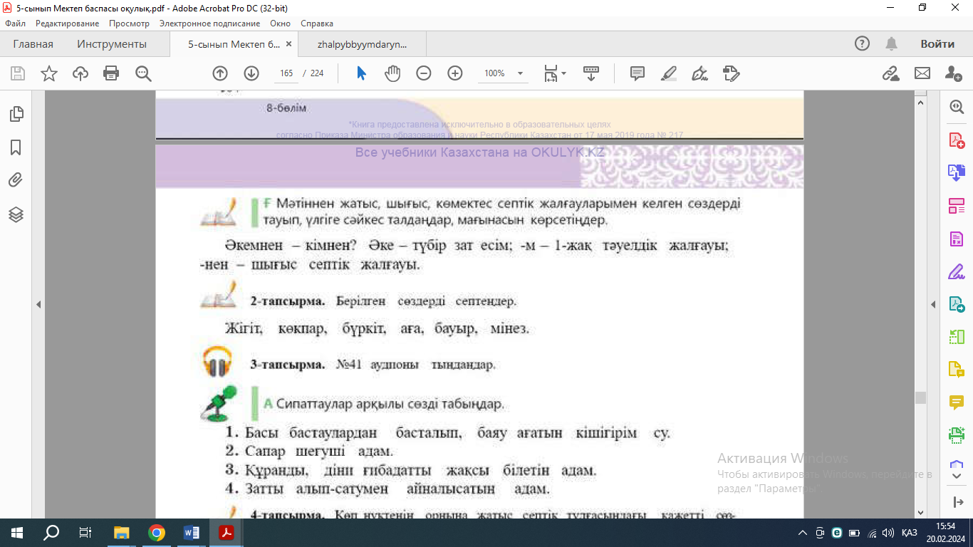This screenshot has height=547, width=973.
Task: Collapse the right pane via triangle handle
Action: [x=934, y=305]
